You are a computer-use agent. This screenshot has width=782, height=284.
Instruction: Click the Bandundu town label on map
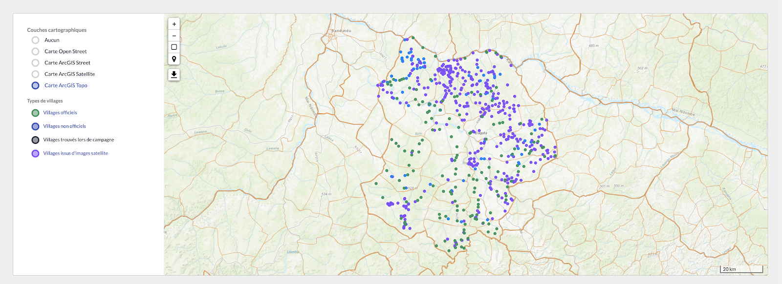tap(341, 31)
